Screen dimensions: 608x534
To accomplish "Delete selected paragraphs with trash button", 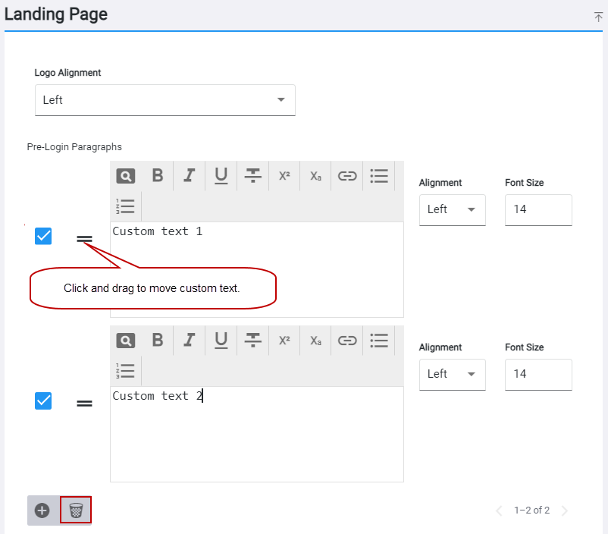I will pyautogui.click(x=76, y=510).
